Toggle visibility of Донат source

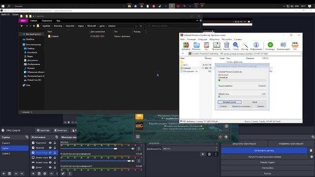pos(50,167)
